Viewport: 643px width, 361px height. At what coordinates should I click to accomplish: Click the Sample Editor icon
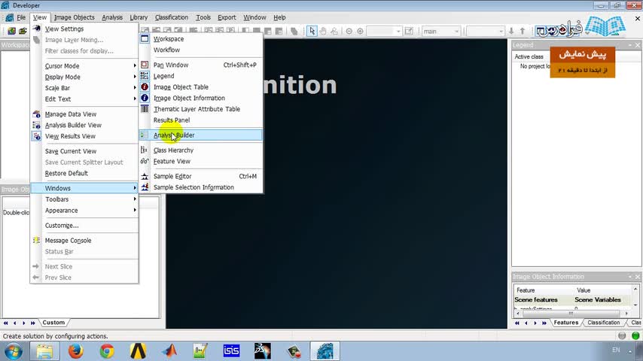click(145, 176)
